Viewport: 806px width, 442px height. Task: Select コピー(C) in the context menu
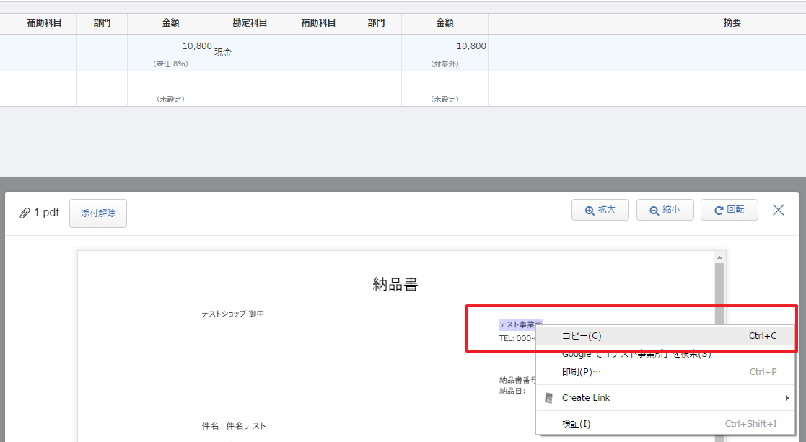click(665, 336)
